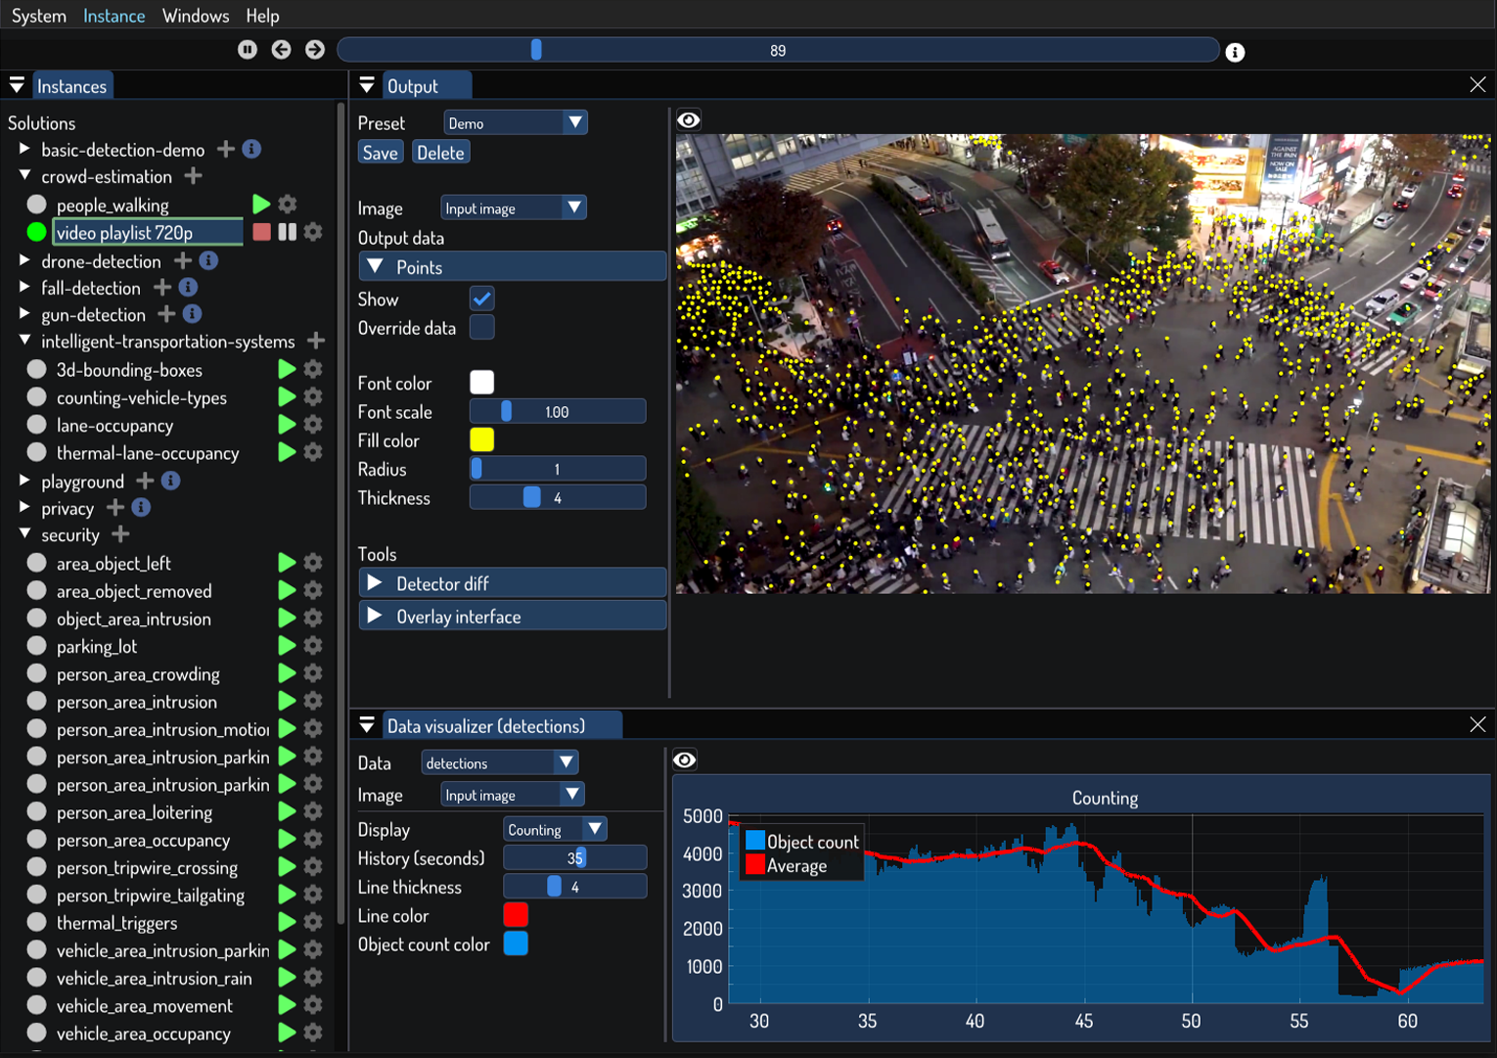This screenshot has width=1497, height=1058.
Task: Collapse the security solution tree
Action: 23,535
